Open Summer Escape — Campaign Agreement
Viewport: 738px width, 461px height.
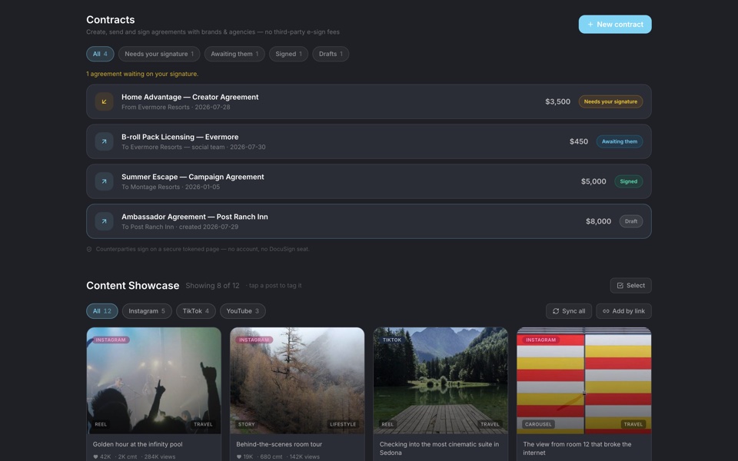(x=368, y=181)
